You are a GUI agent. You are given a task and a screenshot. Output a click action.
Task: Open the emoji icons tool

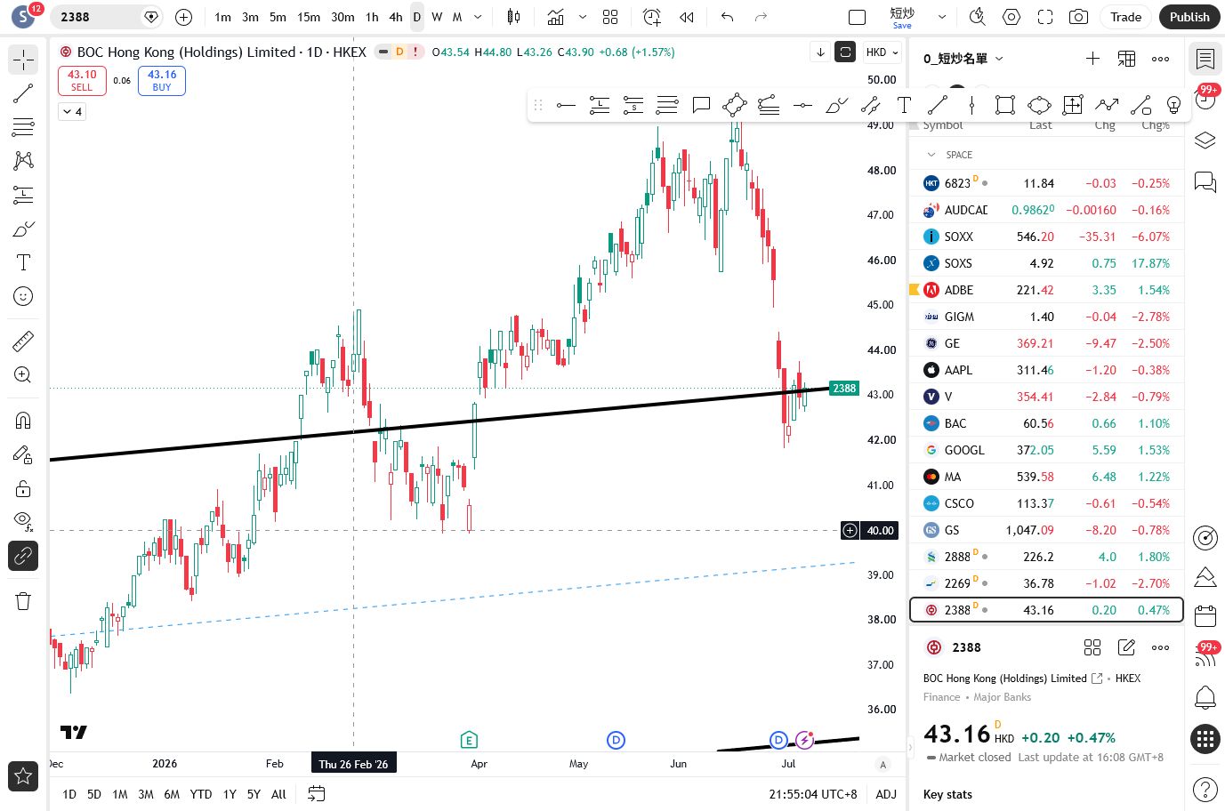[23, 296]
